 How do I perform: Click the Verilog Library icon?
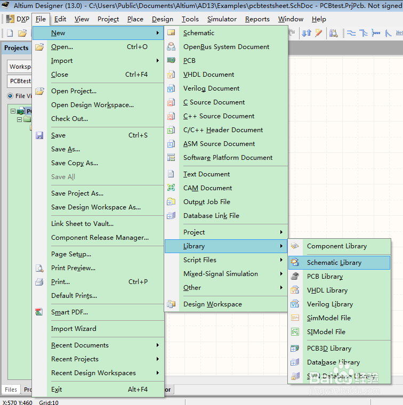coord(295,304)
